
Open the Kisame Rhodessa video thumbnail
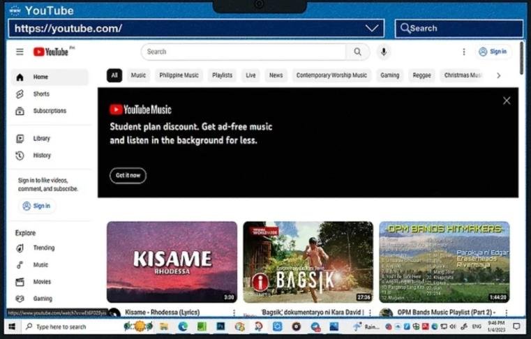(x=172, y=262)
